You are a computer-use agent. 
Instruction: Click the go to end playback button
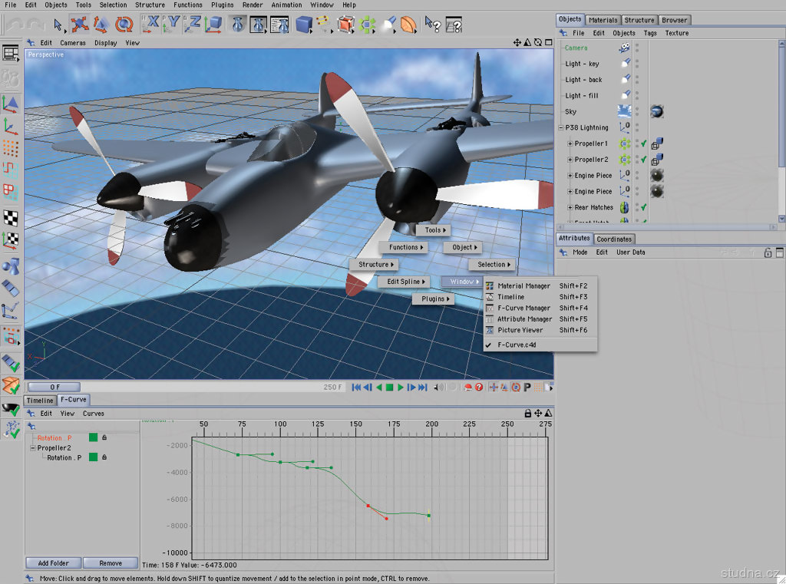coord(423,388)
